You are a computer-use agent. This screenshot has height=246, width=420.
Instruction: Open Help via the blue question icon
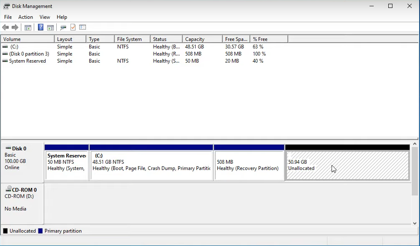41,28
